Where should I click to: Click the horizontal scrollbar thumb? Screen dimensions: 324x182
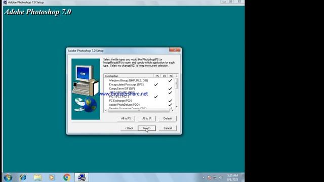pos(139,110)
